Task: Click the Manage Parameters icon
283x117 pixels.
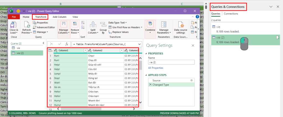Action: pyautogui.click(x=164, y=25)
